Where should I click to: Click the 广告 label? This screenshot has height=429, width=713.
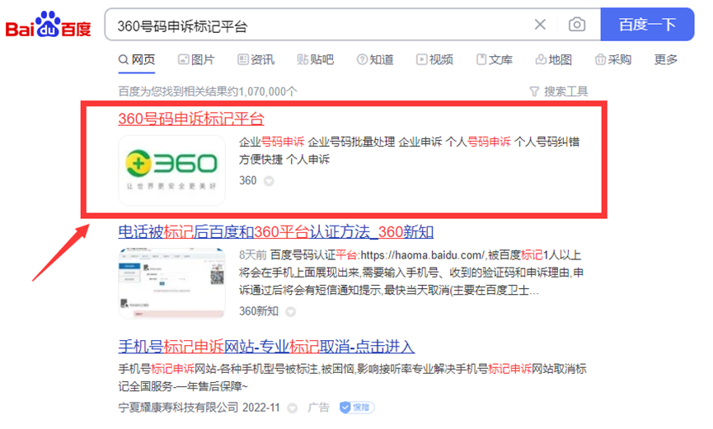pos(318,408)
